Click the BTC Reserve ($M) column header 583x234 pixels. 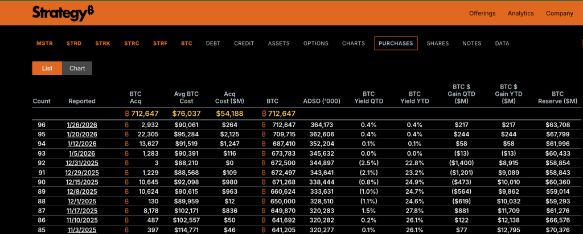(x=557, y=97)
